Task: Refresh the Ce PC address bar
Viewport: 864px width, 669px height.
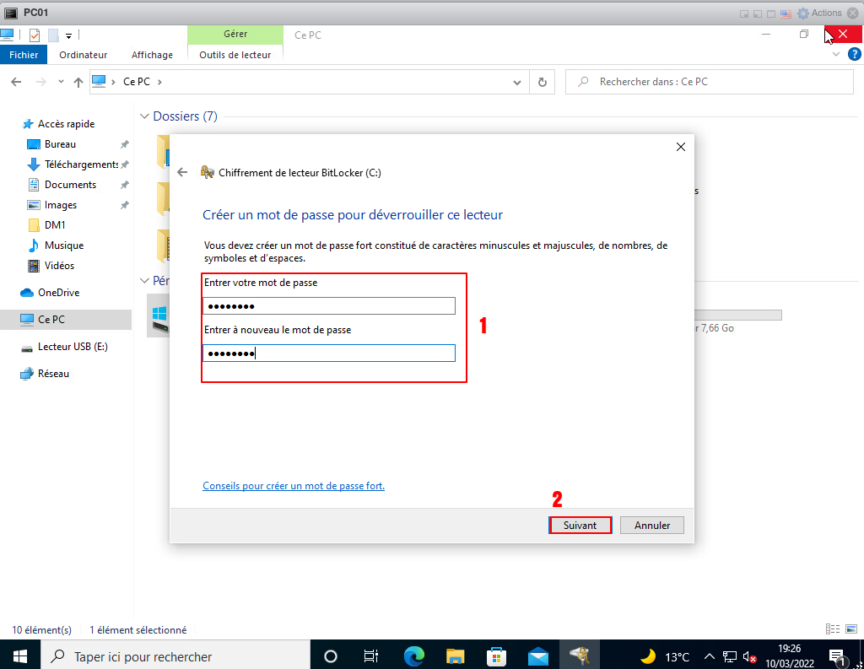Action: tap(542, 82)
